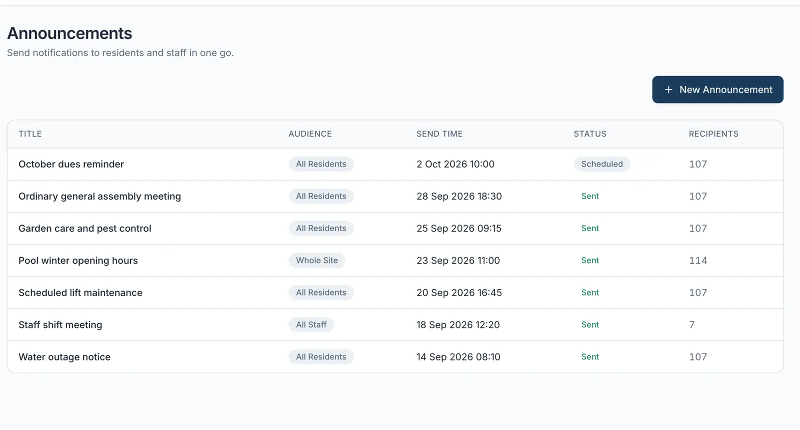Select the Ordinary general assembly meeting row title
The height and width of the screenshot is (430, 800).
(99, 196)
